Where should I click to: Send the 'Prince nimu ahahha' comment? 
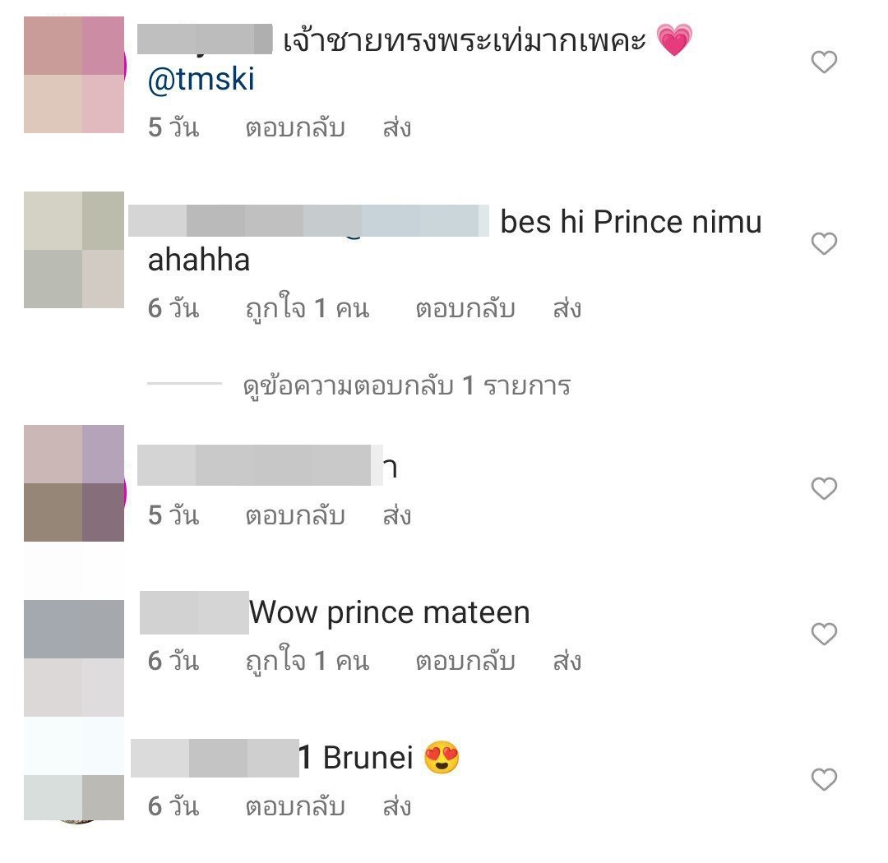(x=567, y=308)
